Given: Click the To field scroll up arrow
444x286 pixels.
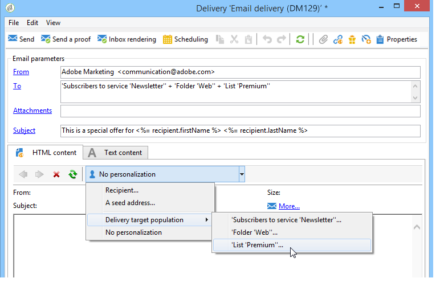Looking at the screenshot, I should (x=416, y=86).
